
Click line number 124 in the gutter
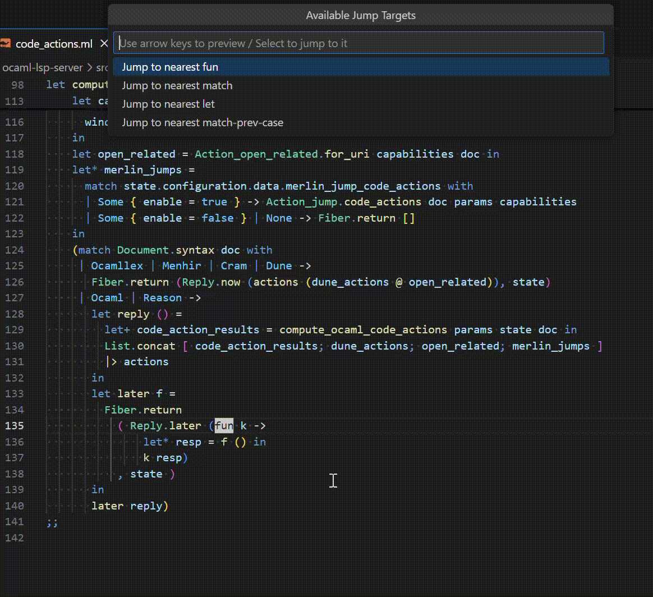coord(15,250)
